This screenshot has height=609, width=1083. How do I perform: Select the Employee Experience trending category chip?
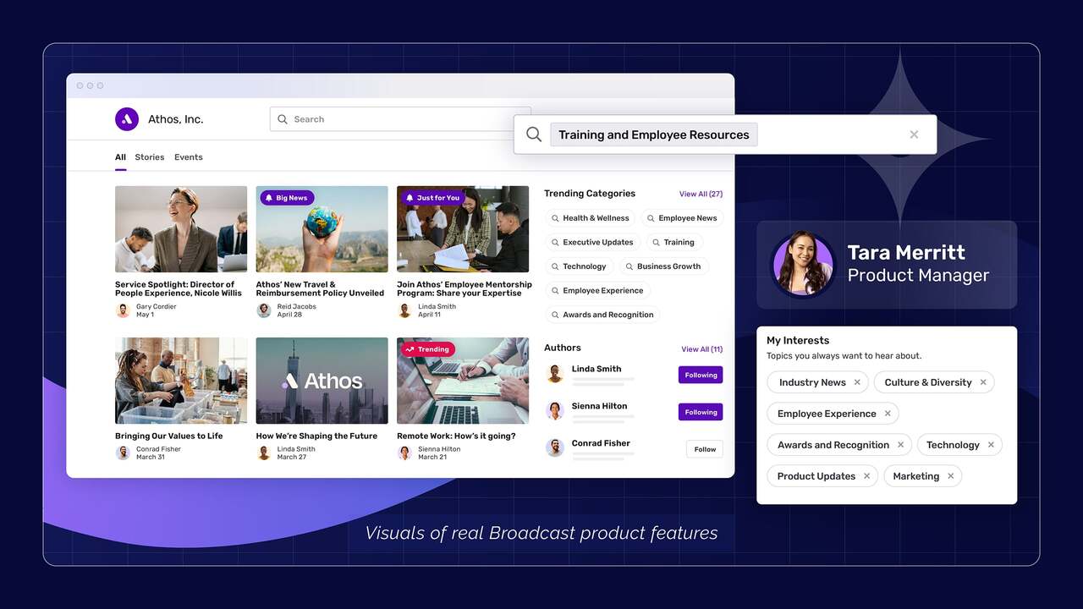[597, 290]
